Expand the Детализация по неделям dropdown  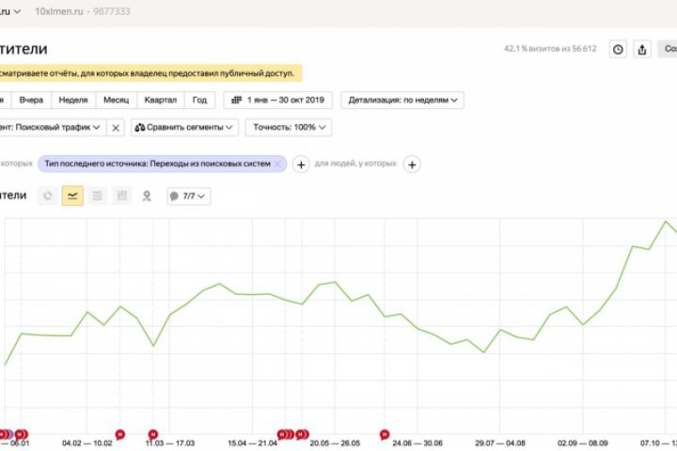[x=403, y=100]
